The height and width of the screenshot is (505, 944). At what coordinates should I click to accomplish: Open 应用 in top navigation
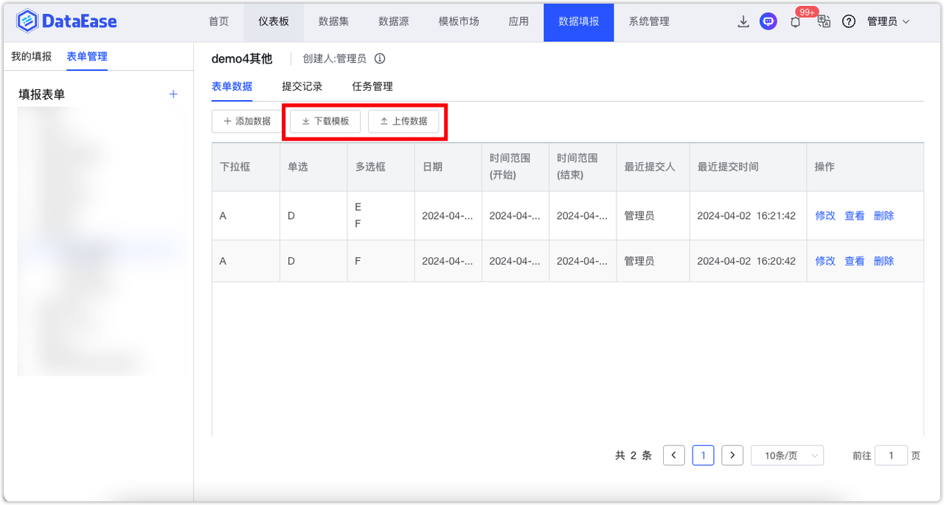[518, 21]
